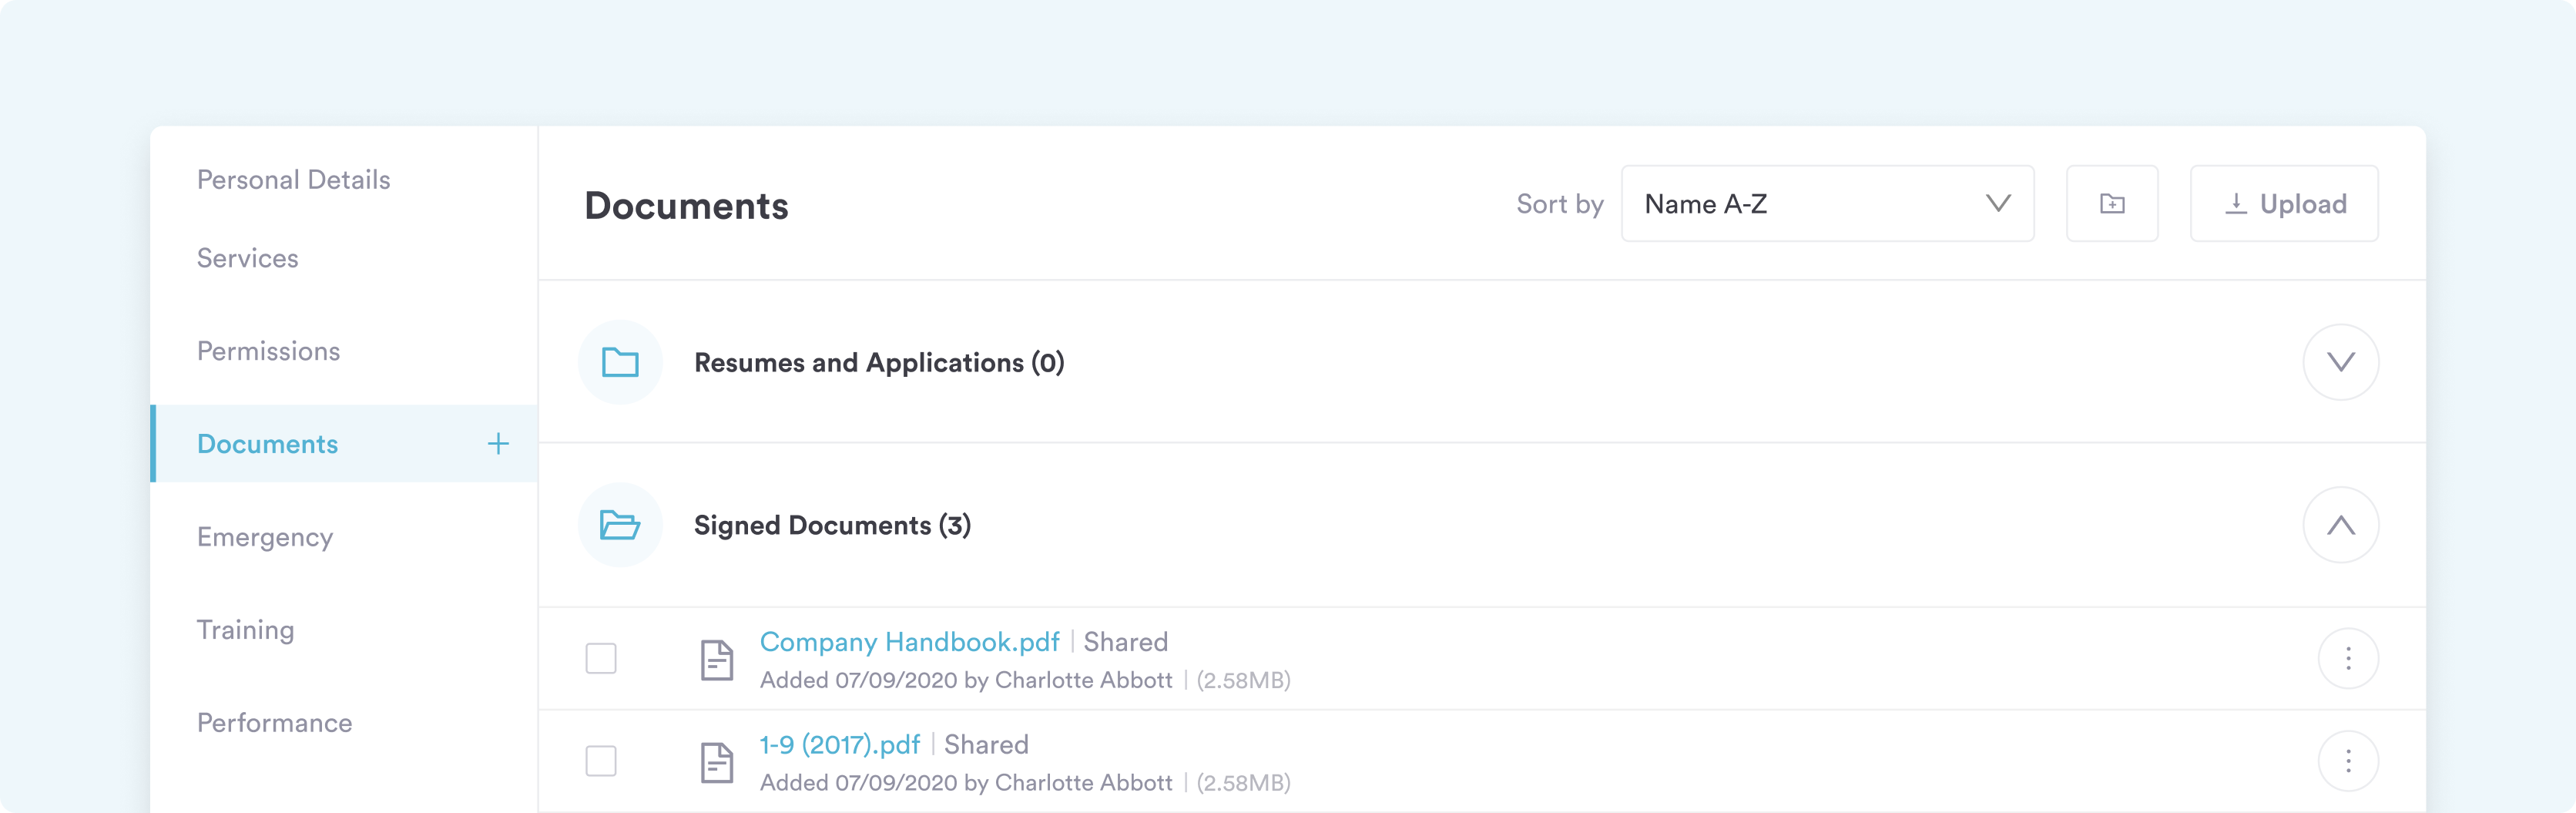2576x813 pixels.
Task: Click the Resumes and Applications folder icon
Action: click(x=620, y=362)
